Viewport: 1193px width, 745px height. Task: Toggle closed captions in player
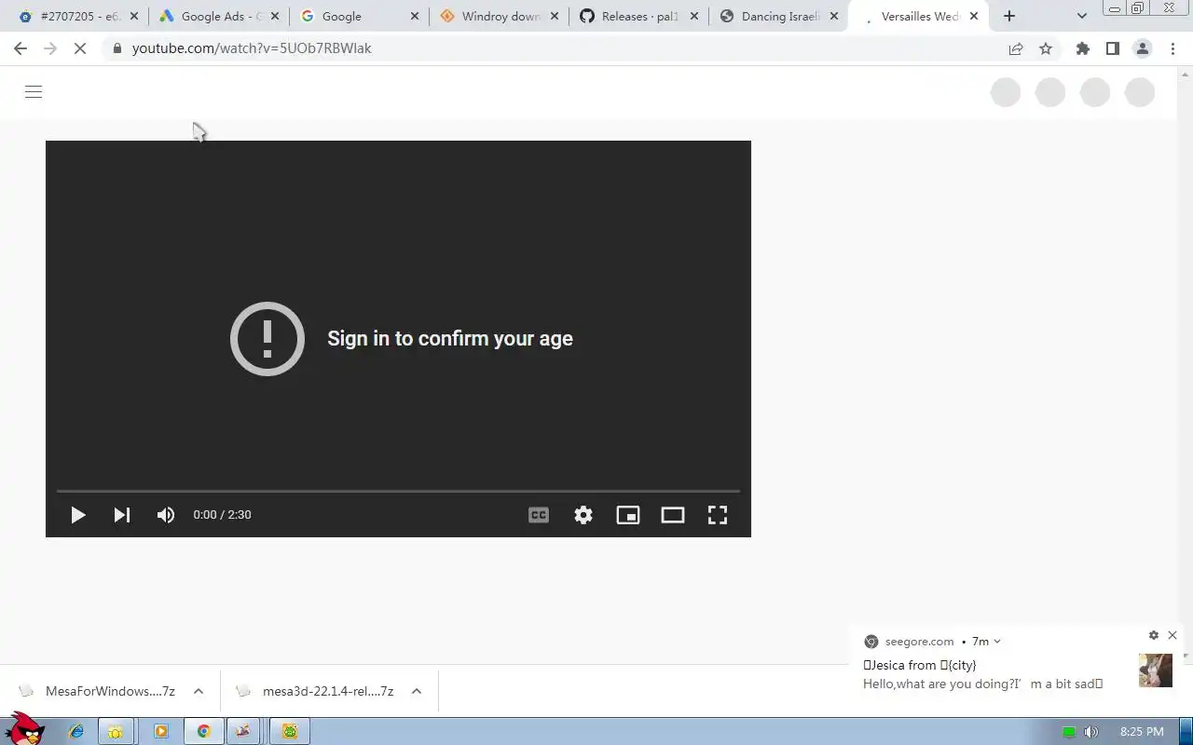(x=539, y=515)
